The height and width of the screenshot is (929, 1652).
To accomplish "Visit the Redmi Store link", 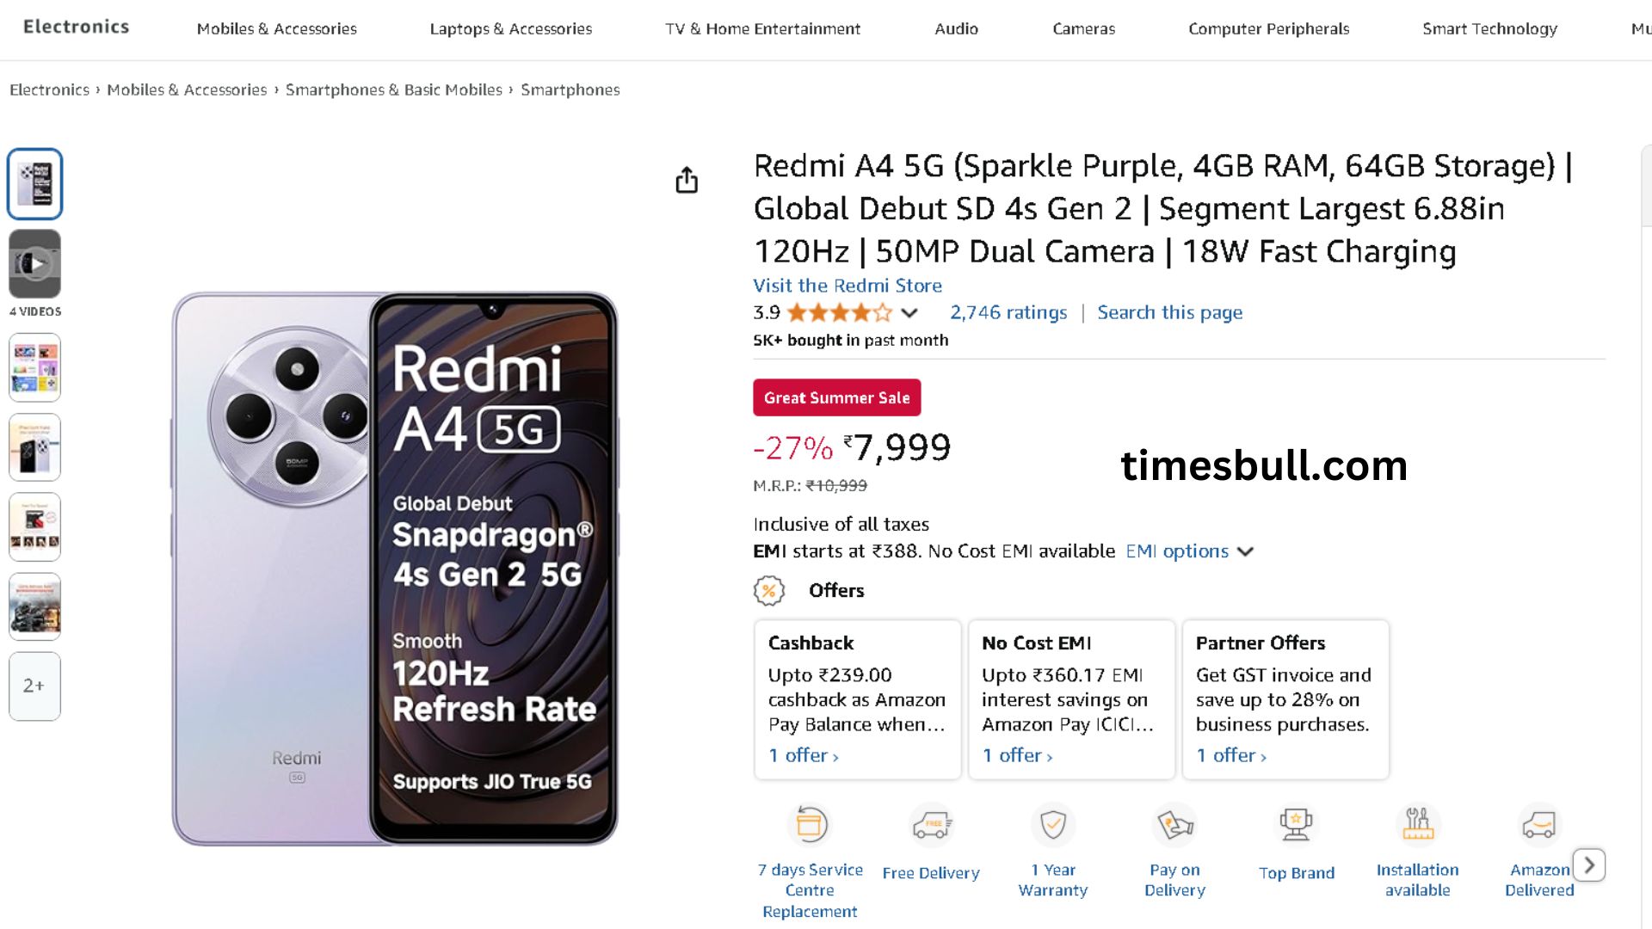I will pos(848,286).
